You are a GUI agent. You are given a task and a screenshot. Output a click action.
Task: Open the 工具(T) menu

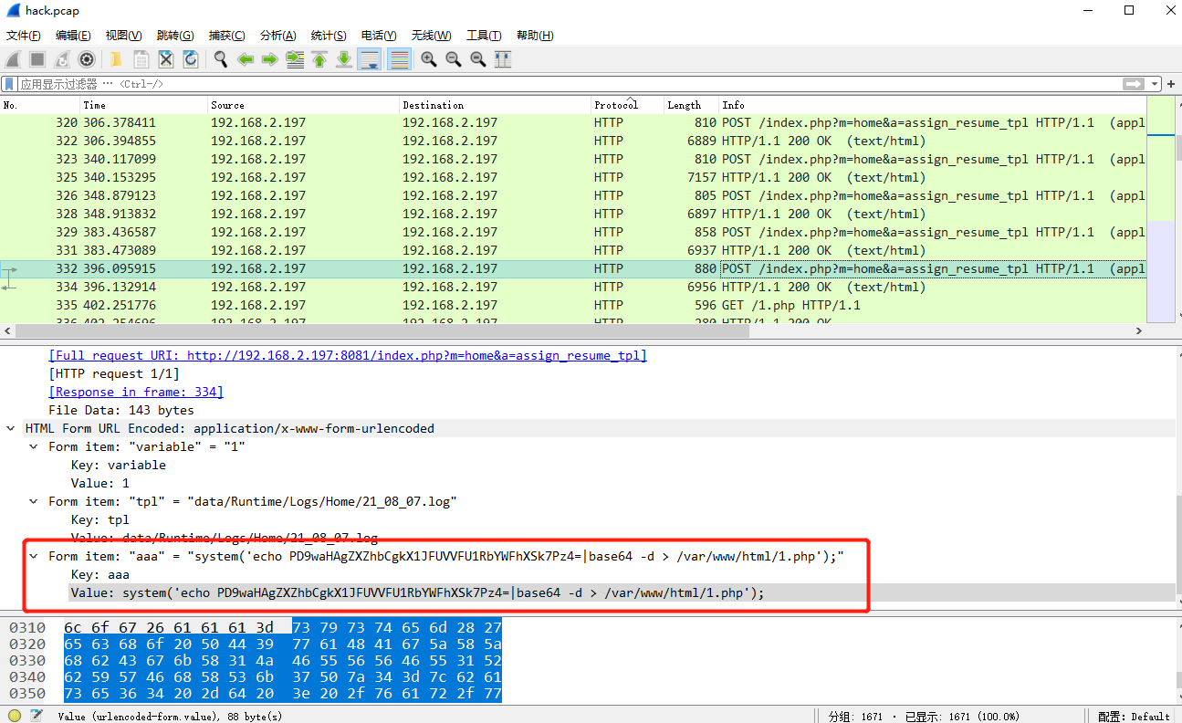484,36
